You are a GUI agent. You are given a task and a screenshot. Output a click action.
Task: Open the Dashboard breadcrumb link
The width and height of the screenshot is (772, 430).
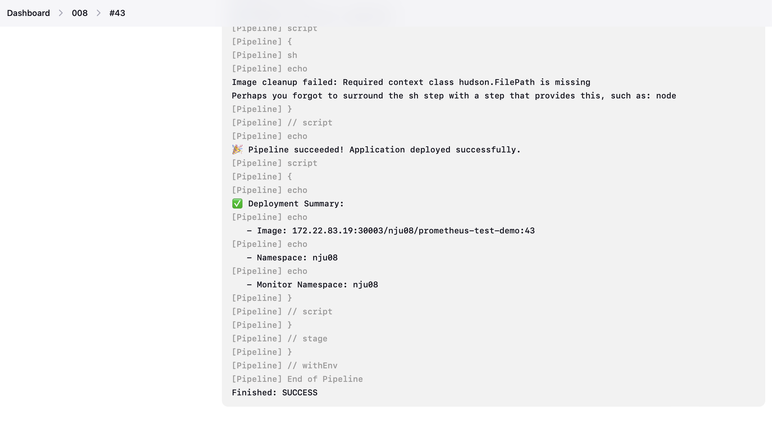(28, 13)
